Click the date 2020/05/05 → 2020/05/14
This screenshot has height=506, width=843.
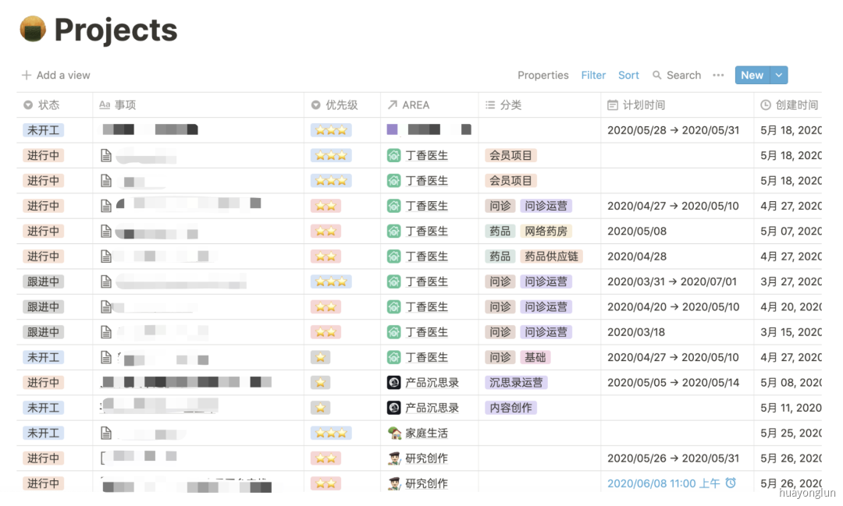coord(673,383)
